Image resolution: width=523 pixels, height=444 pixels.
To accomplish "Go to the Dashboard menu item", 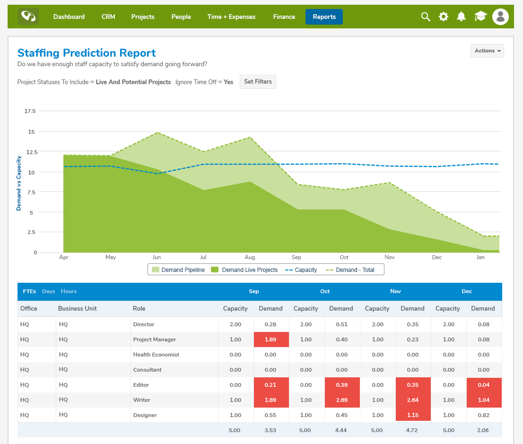I will tap(69, 17).
